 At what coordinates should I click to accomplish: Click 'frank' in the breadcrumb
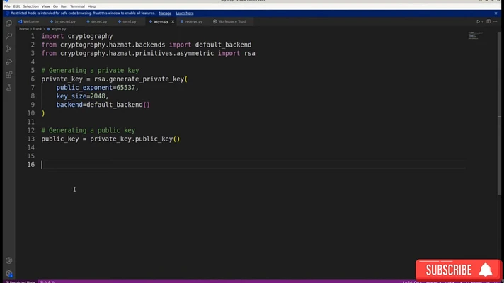(x=38, y=29)
